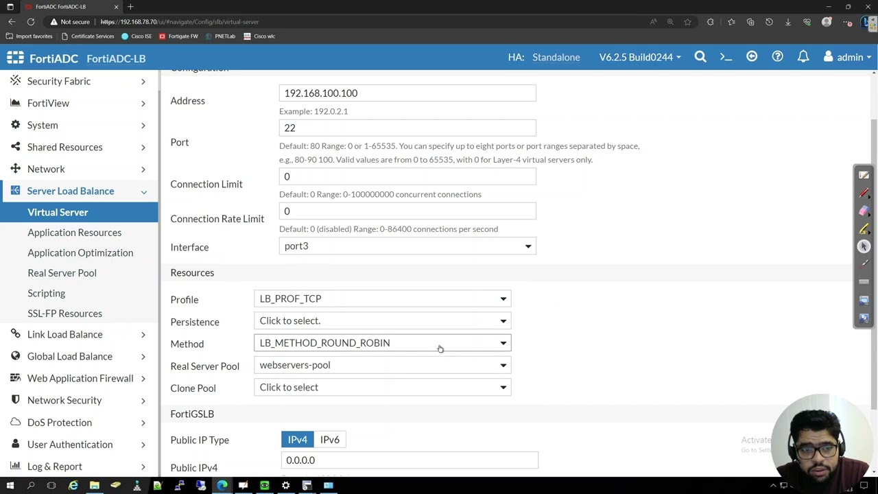
Task: Open Real Server Pool page
Action: click(x=62, y=273)
